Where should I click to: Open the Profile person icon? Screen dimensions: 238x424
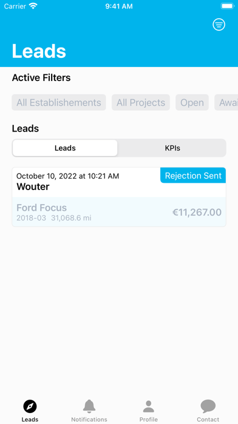coord(149,406)
